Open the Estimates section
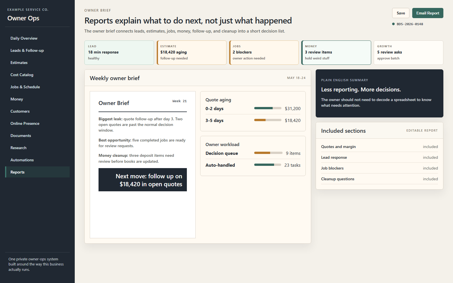This screenshot has width=453, height=283. (37, 63)
